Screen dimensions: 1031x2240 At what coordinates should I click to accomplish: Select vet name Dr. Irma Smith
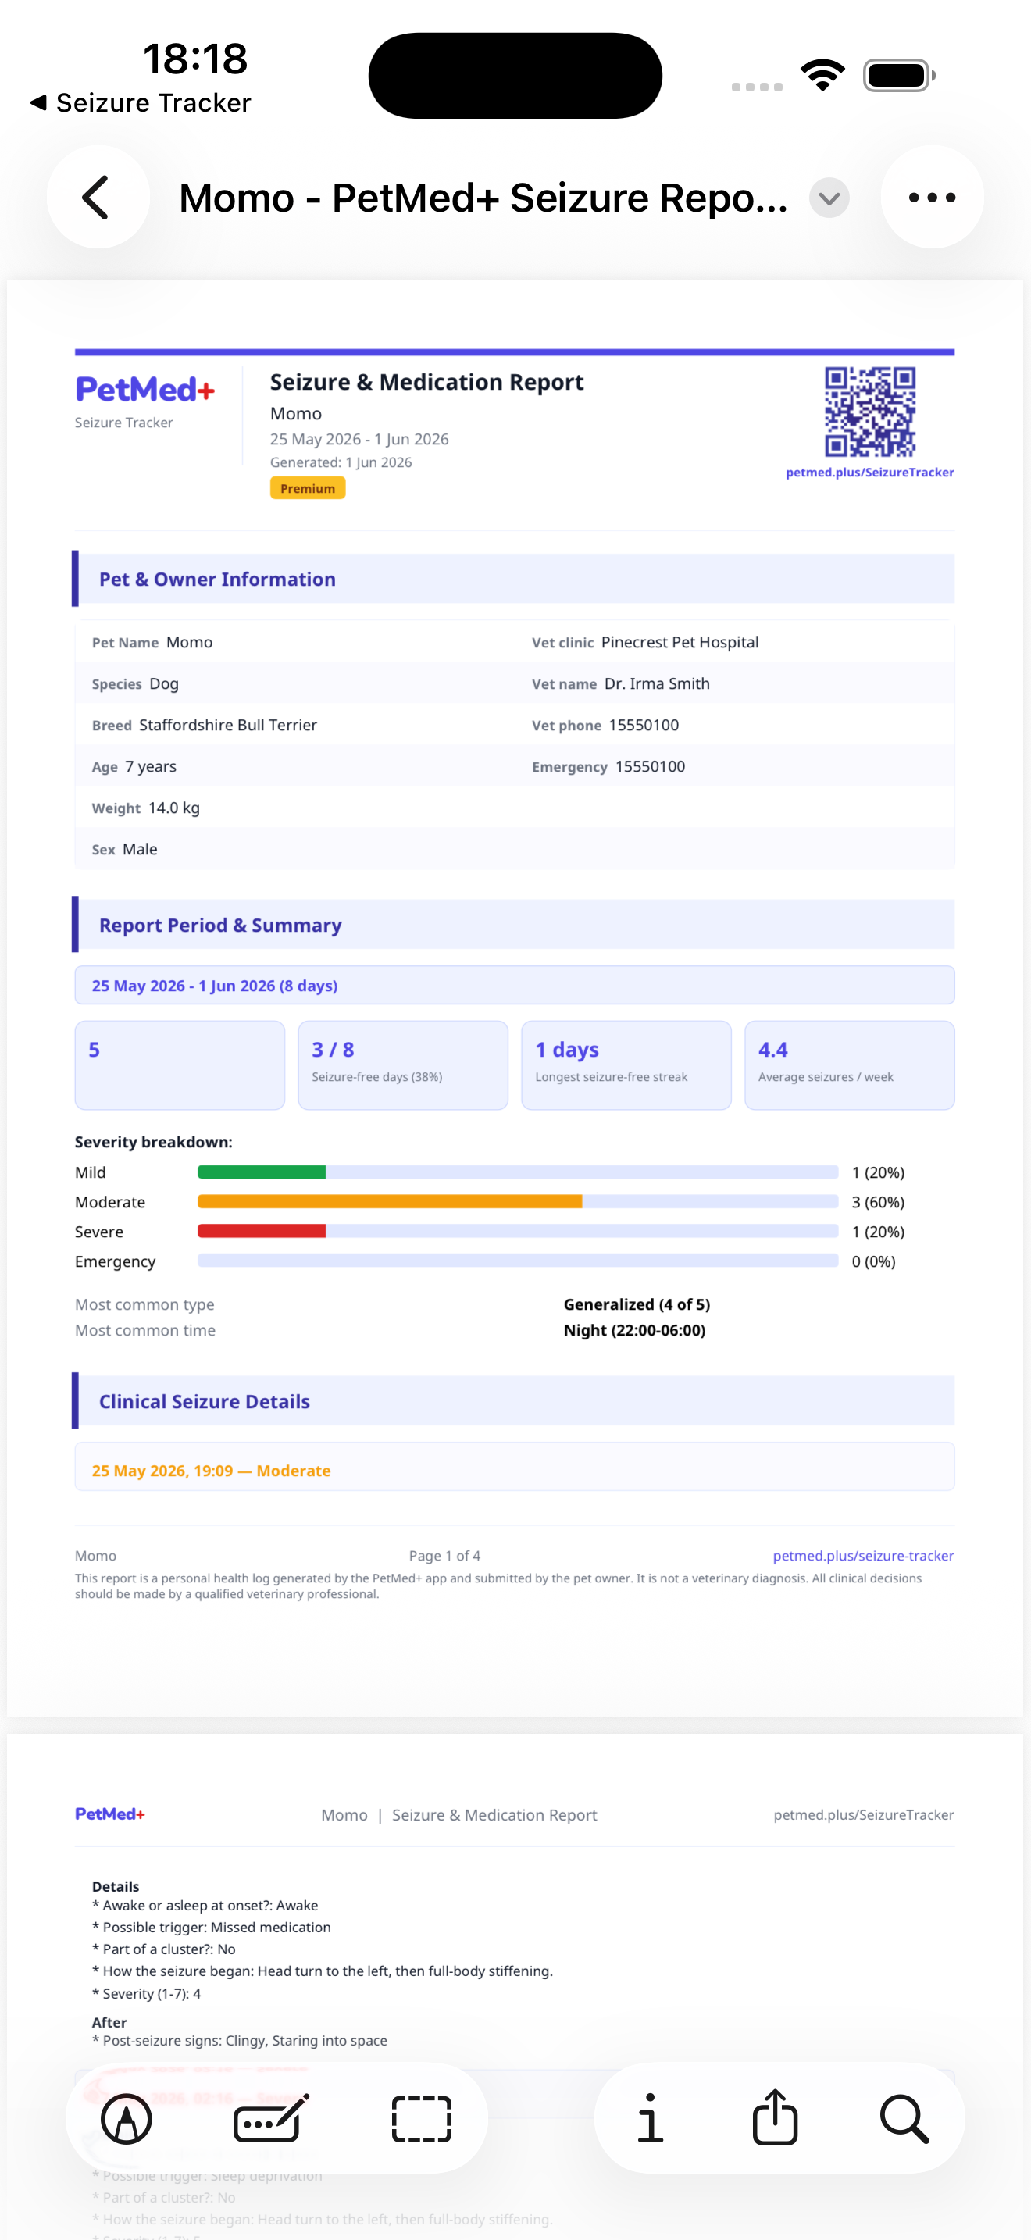click(657, 683)
